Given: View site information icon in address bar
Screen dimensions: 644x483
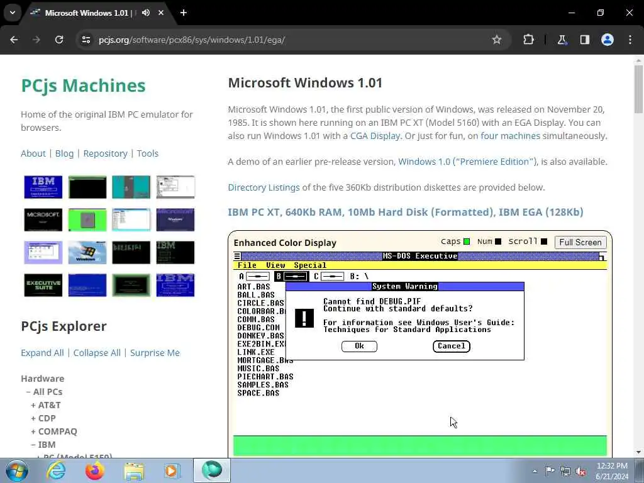Looking at the screenshot, I should coord(86,40).
